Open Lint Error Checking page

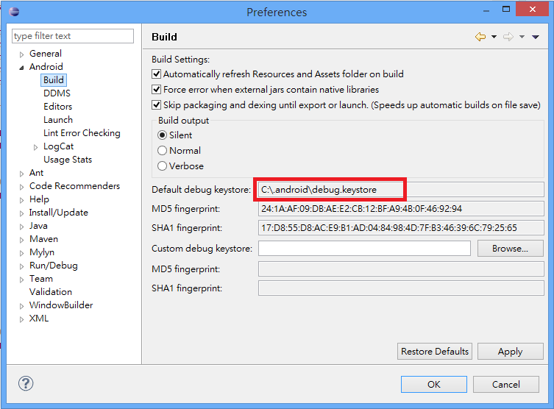pos(82,133)
